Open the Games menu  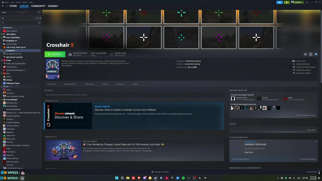pos(25,2)
